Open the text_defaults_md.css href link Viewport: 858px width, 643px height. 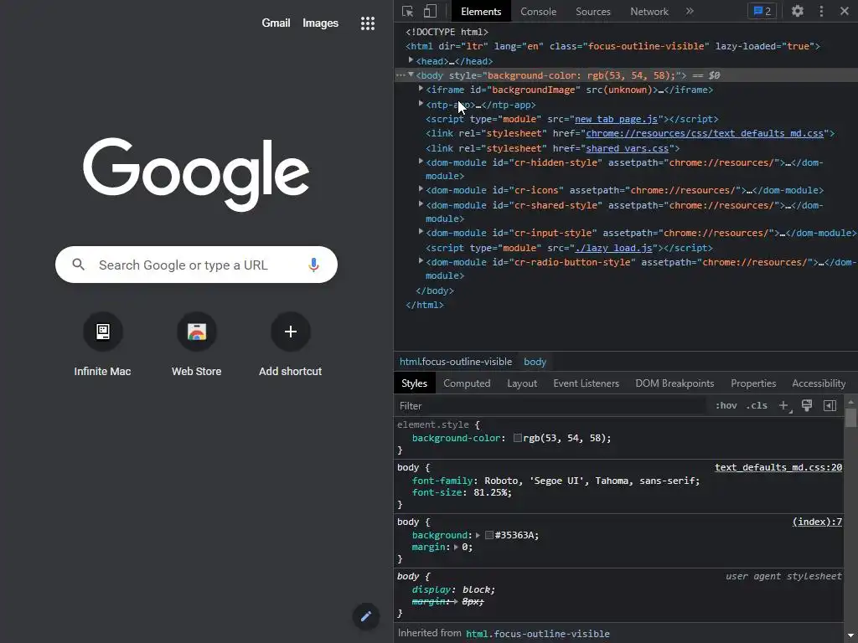coord(705,133)
